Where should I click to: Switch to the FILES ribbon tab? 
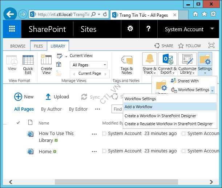point(38,46)
